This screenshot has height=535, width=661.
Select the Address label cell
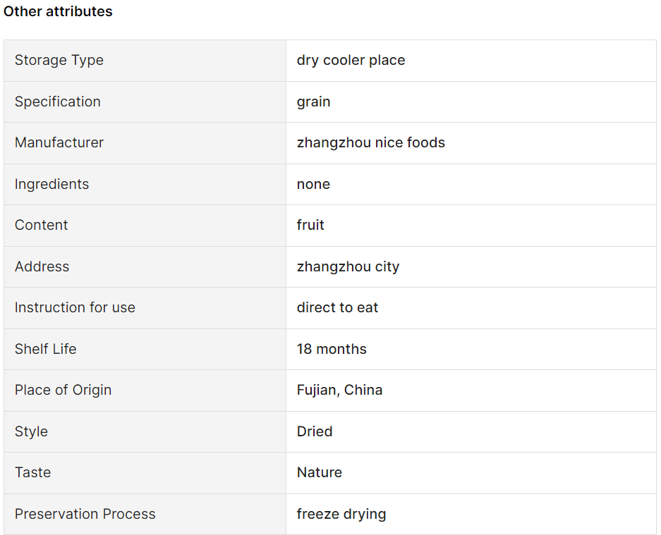click(x=145, y=267)
